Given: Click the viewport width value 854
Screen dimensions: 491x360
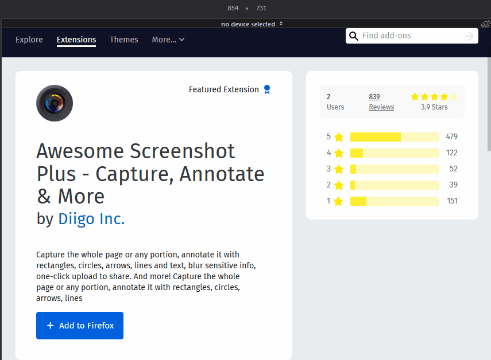Looking at the screenshot, I should [x=233, y=8].
